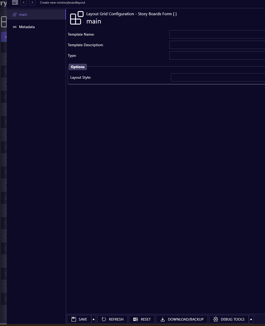265x326 pixels.
Task: Click the back navigation arrow at the top
Action: click(x=23, y=3)
